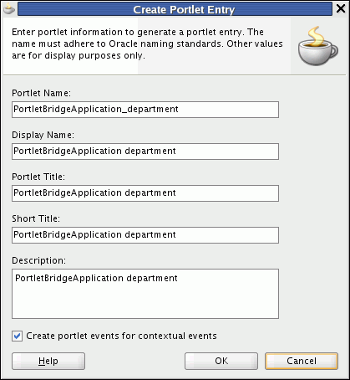
Task: Select the Short Title input field
Action: (145, 235)
